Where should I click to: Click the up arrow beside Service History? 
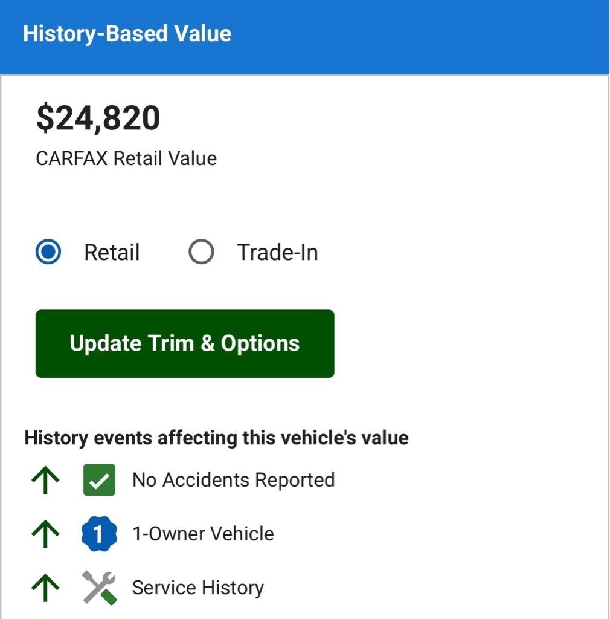coord(45,588)
